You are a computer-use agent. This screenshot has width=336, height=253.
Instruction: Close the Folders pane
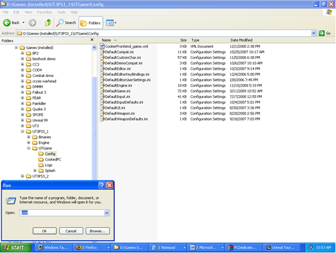click(92, 40)
